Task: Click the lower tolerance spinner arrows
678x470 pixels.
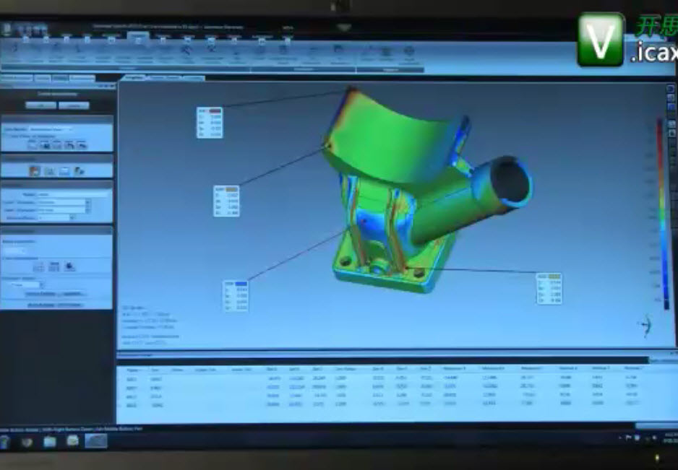Action: tap(88, 210)
